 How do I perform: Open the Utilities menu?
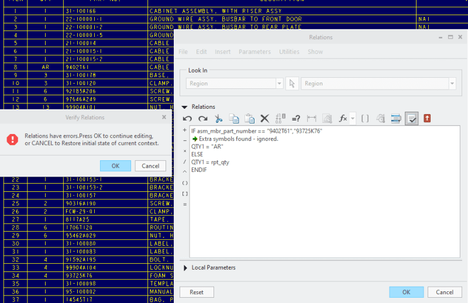[289, 51]
